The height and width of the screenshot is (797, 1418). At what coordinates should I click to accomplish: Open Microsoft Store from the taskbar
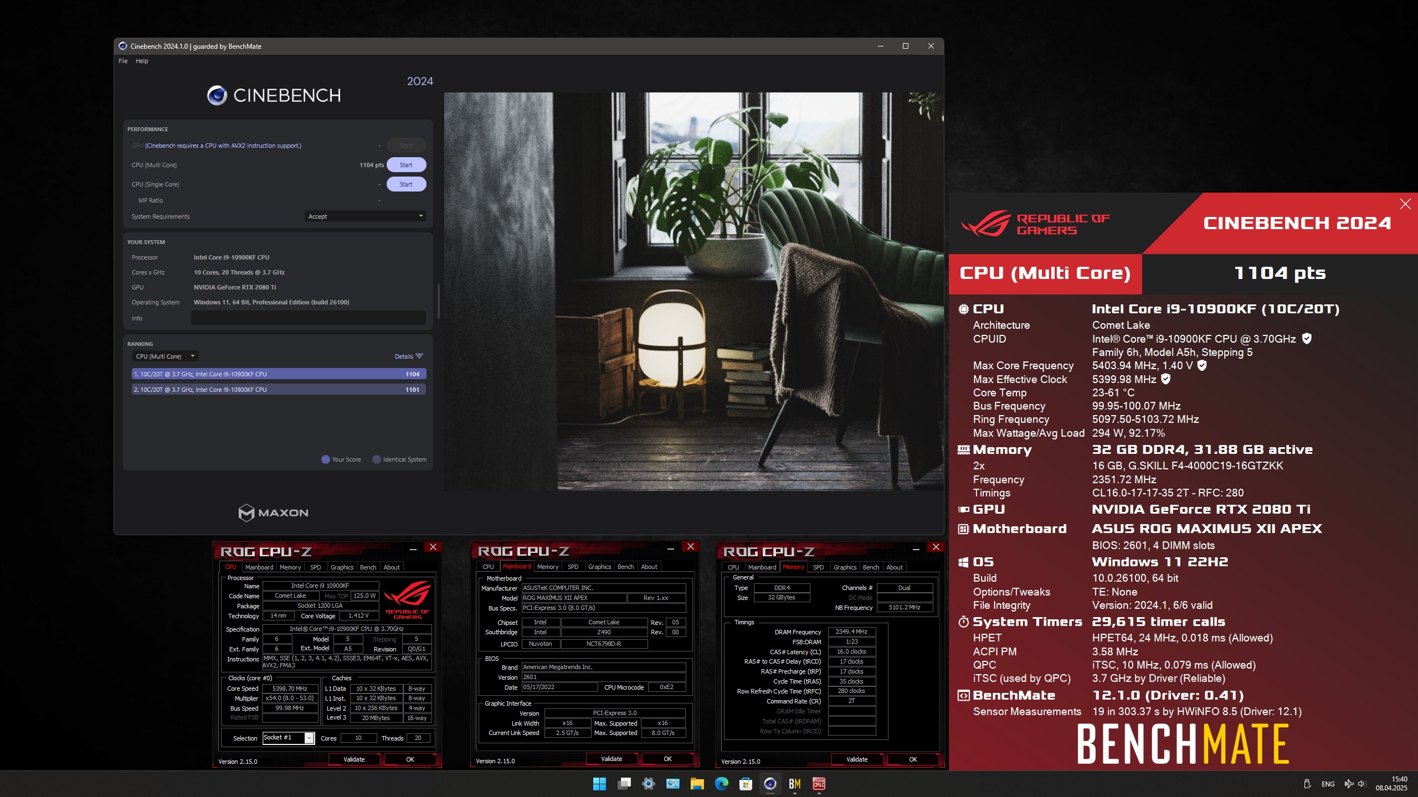coord(746,784)
